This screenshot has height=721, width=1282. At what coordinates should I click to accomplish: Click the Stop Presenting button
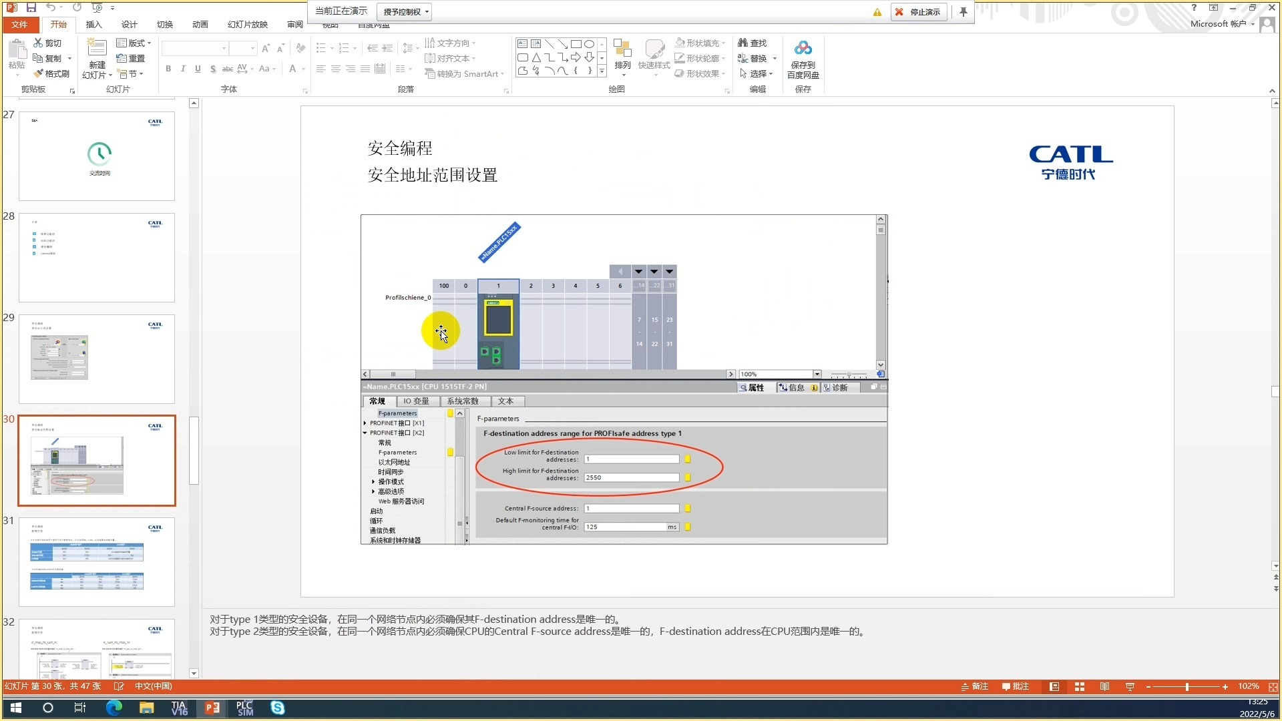pyautogui.click(x=919, y=12)
